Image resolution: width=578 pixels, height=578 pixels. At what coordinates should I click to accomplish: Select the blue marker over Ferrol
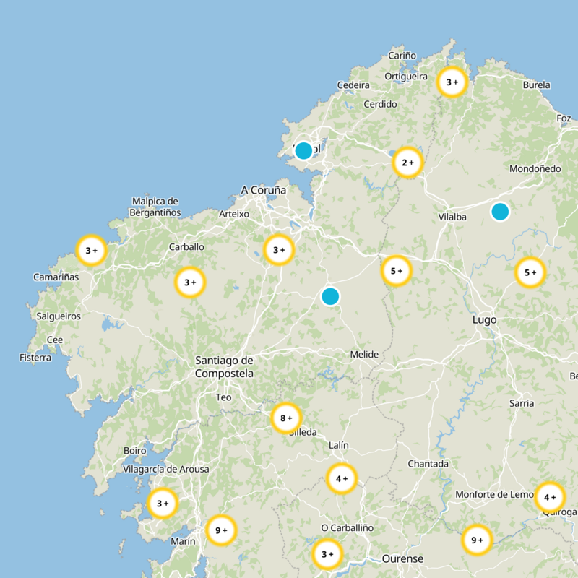point(303,150)
